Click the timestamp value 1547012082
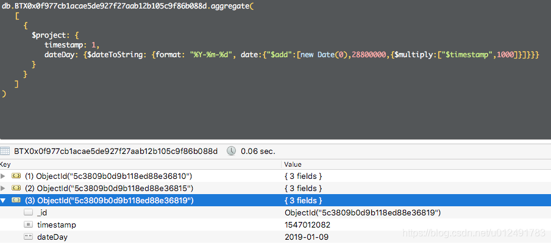551x244 pixels. pyautogui.click(x=307, y=225)
